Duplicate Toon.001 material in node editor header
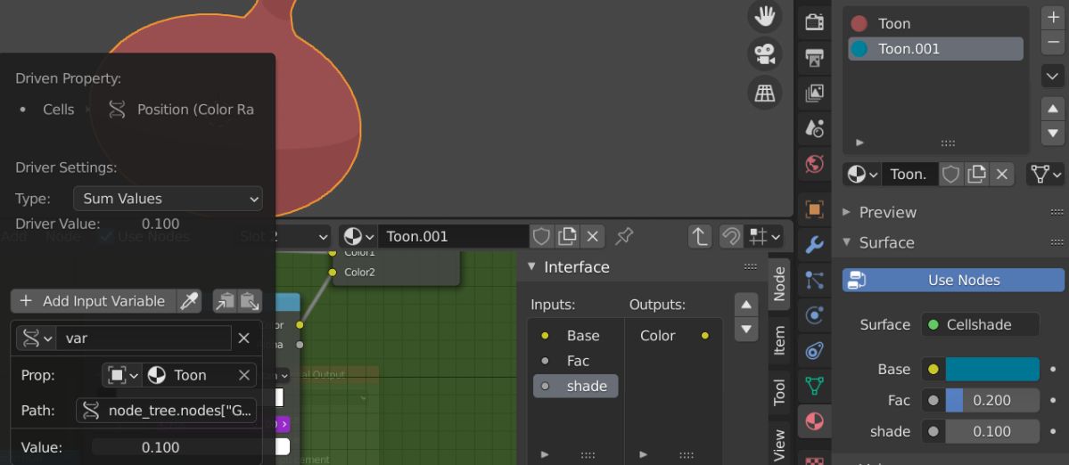This screenshot has height=465, width=1069. [x=567, y=236]
